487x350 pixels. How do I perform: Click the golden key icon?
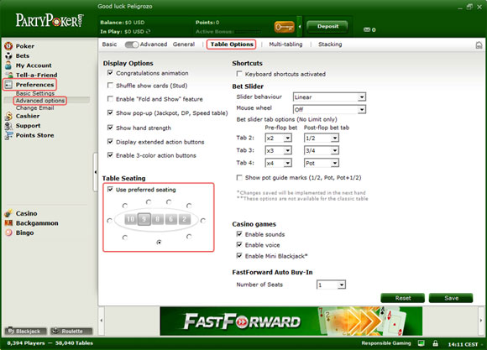284,27
